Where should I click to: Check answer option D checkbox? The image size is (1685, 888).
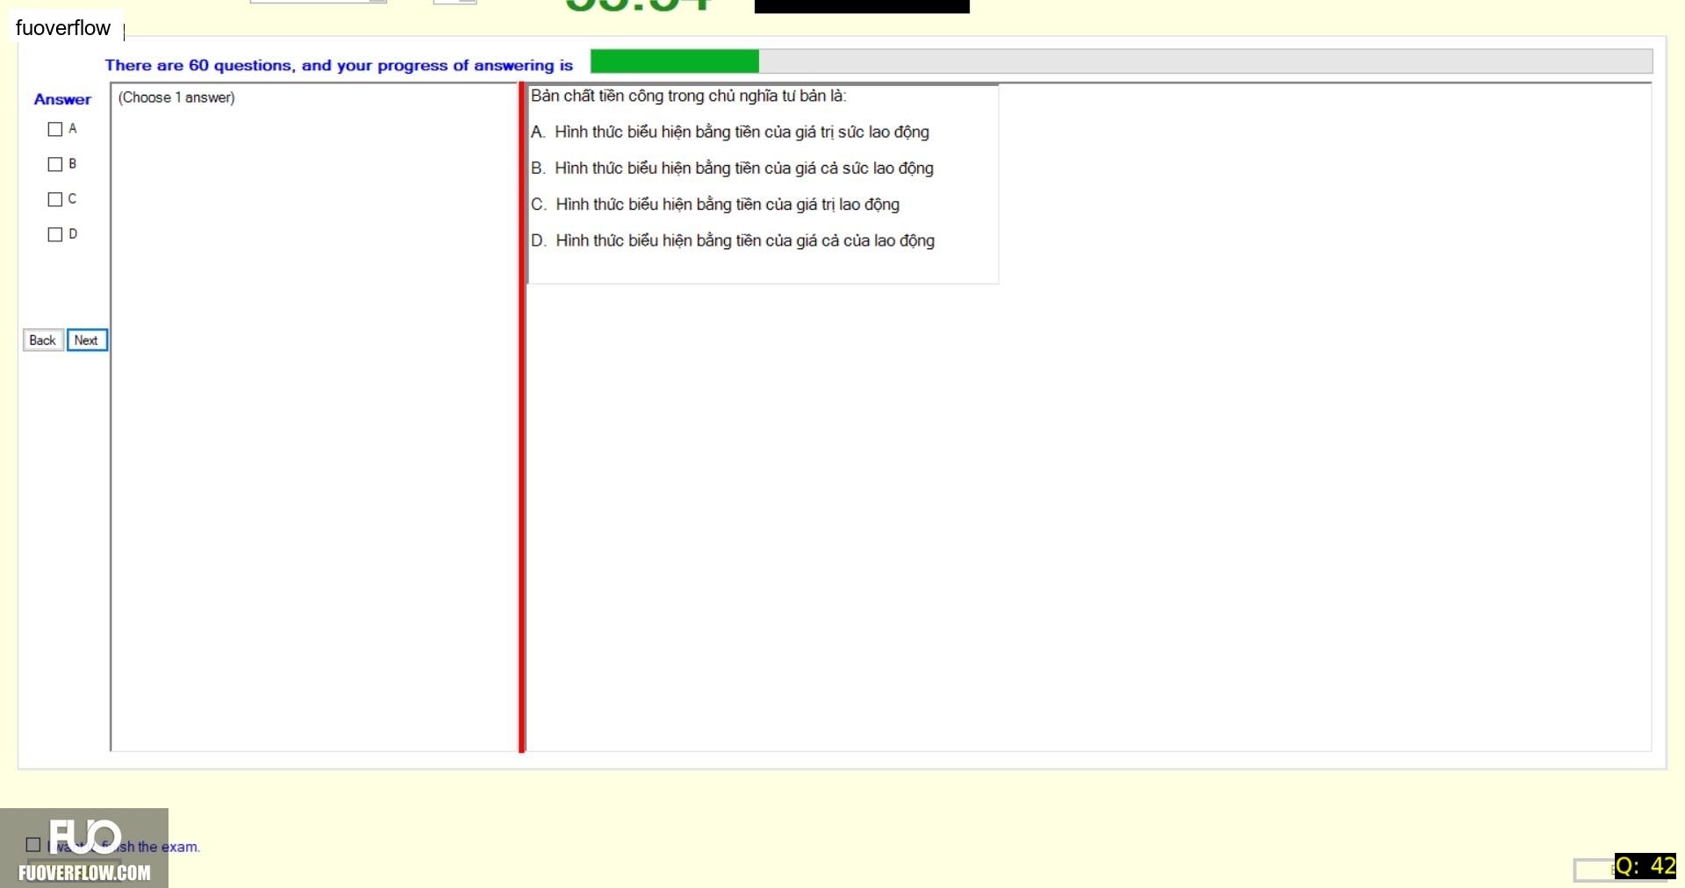[x=55, y=234]
